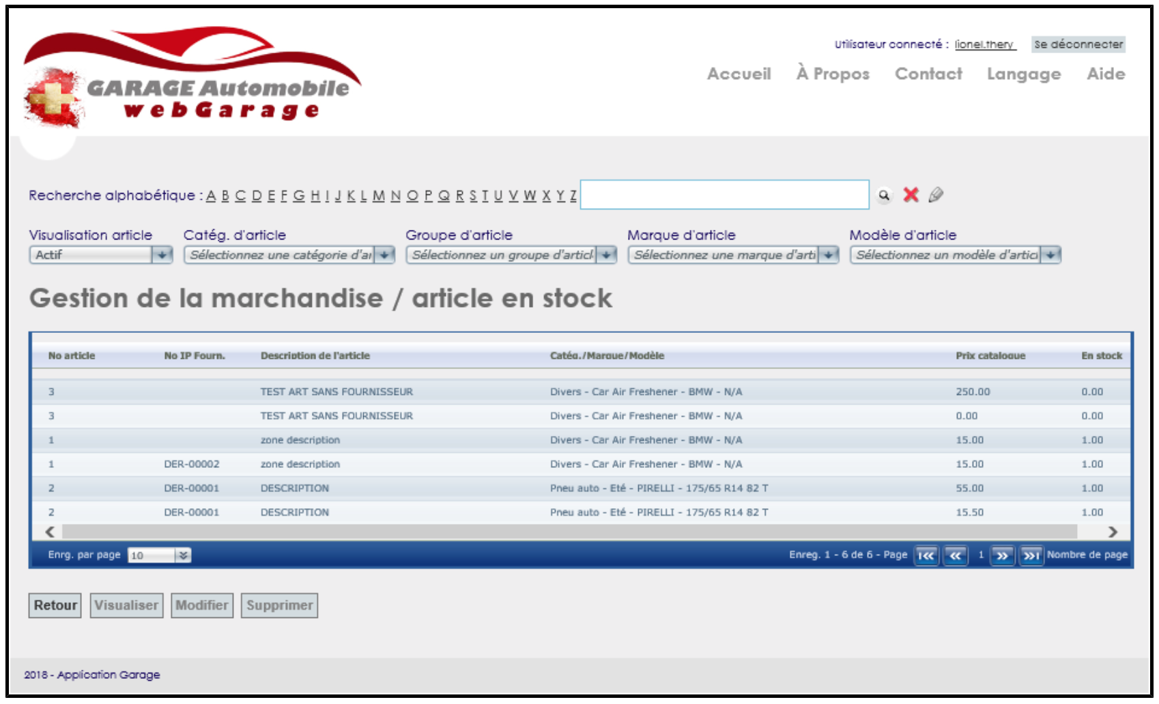Click Se déconnecter to log out
The width and height of the screenshot is (1159, 704).
point(1078,44)
